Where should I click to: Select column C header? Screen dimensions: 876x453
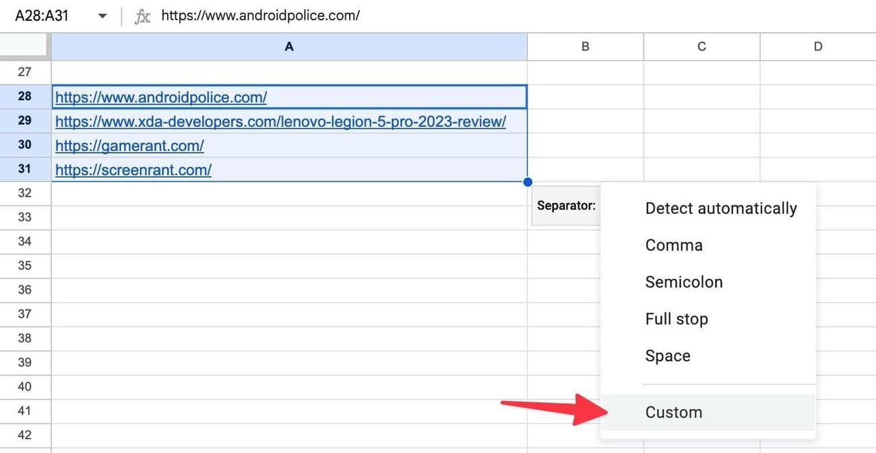701,47
